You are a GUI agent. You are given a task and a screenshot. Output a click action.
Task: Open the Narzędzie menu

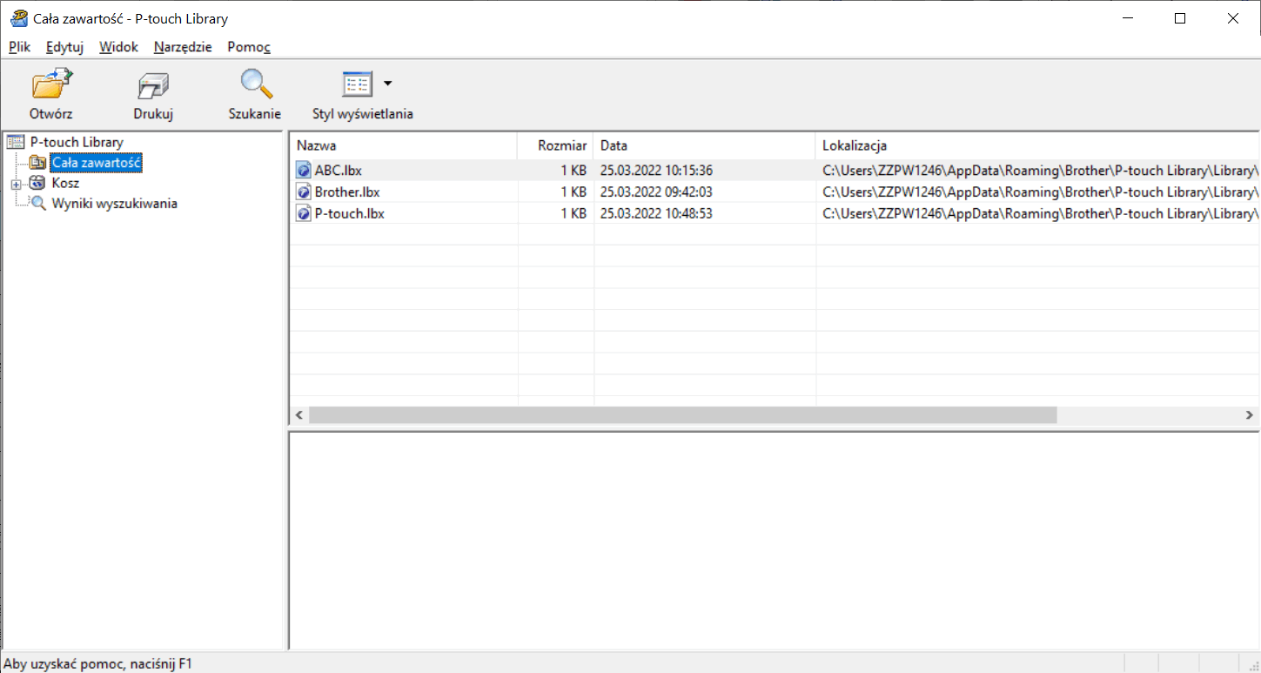point(183,47)
